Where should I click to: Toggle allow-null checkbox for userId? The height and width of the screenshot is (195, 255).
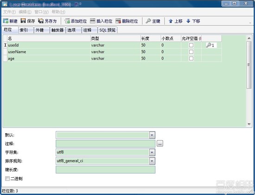point(191,45)
